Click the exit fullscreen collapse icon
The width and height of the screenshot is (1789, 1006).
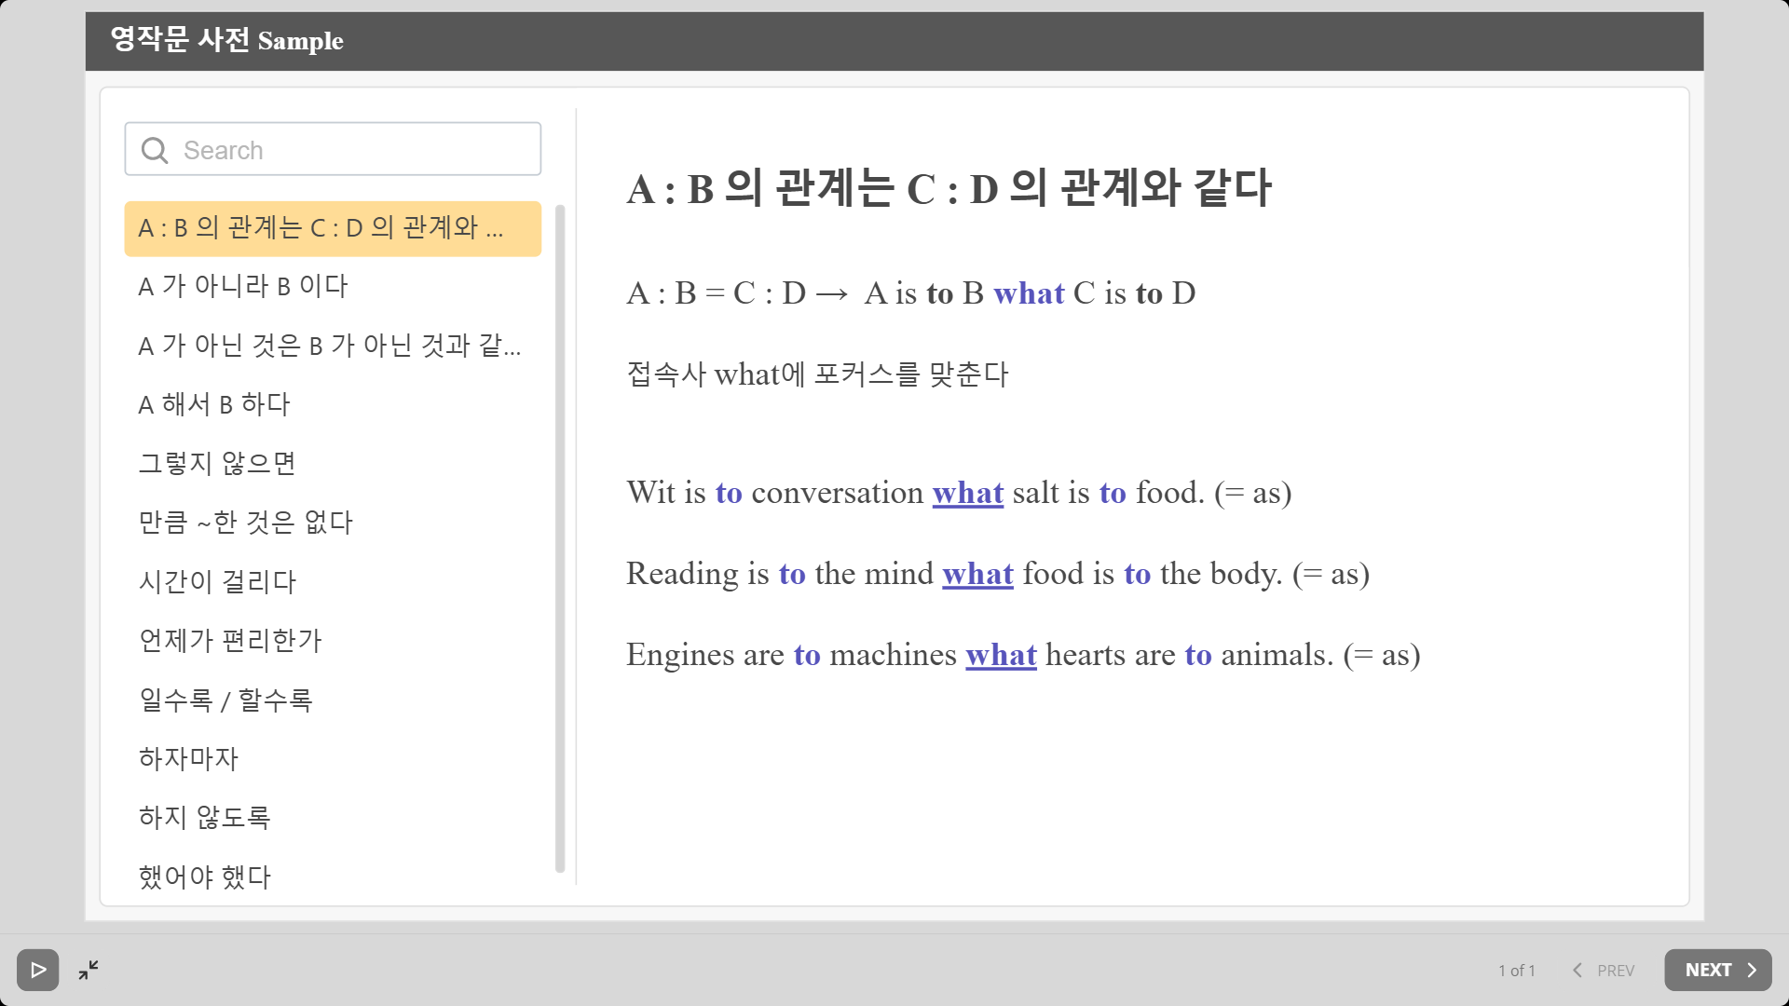pyautogui.click(x=89, y=970)
